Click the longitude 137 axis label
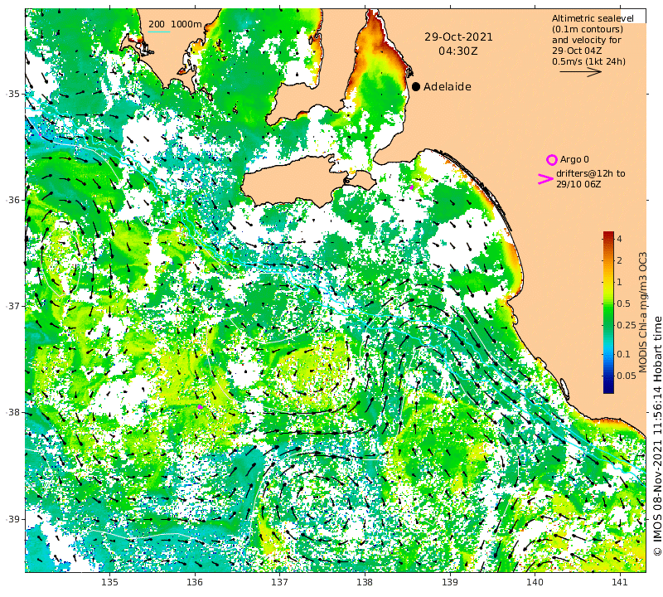 pos(279,582)
